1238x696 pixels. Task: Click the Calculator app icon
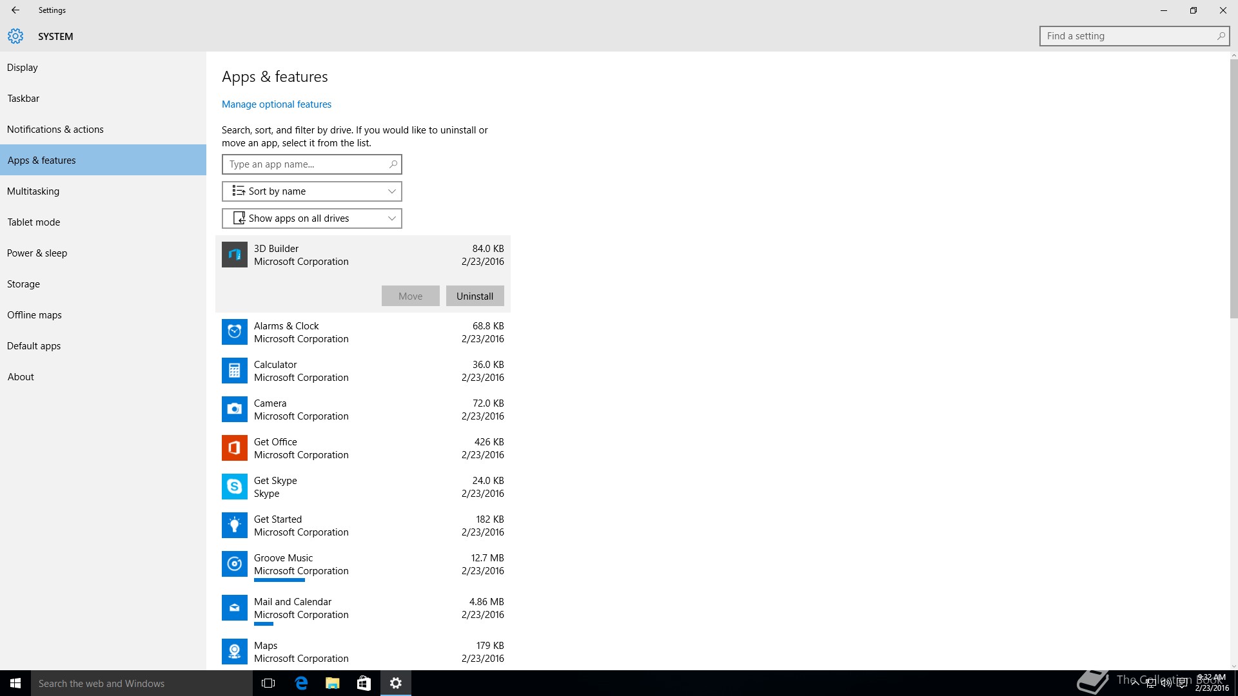coord(235,371)
